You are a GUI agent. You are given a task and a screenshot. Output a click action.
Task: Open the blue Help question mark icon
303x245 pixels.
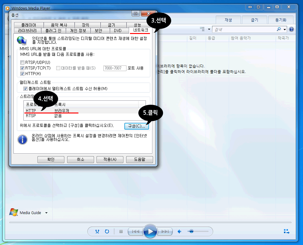tap(291, 29)
